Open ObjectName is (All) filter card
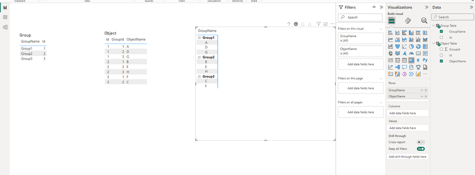The image size is (475, 175). pos(360,51)
